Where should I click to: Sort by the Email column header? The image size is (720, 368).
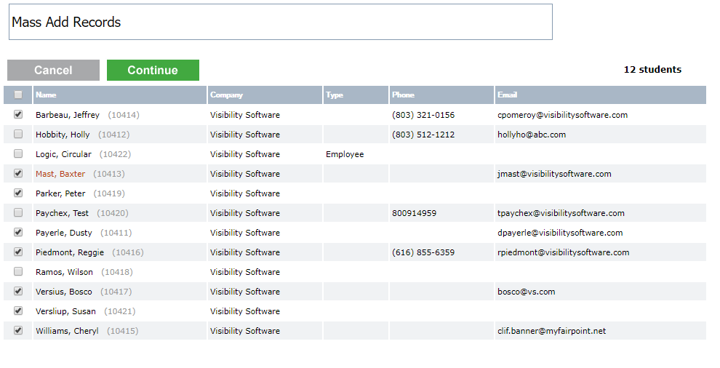click(508, 95)
